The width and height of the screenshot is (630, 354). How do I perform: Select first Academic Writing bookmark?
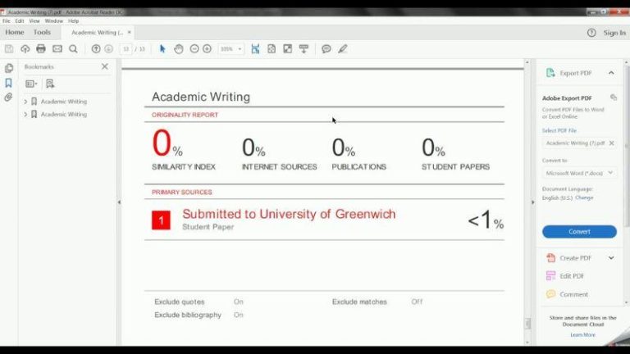63,102
